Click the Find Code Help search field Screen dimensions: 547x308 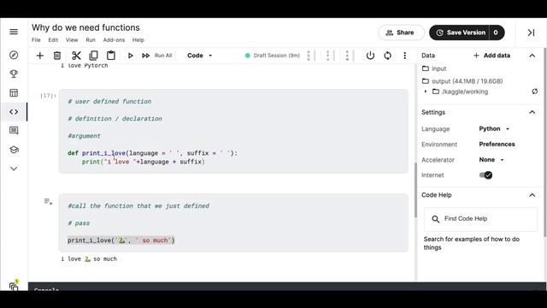pyautogui.click(x=480, y=219)
